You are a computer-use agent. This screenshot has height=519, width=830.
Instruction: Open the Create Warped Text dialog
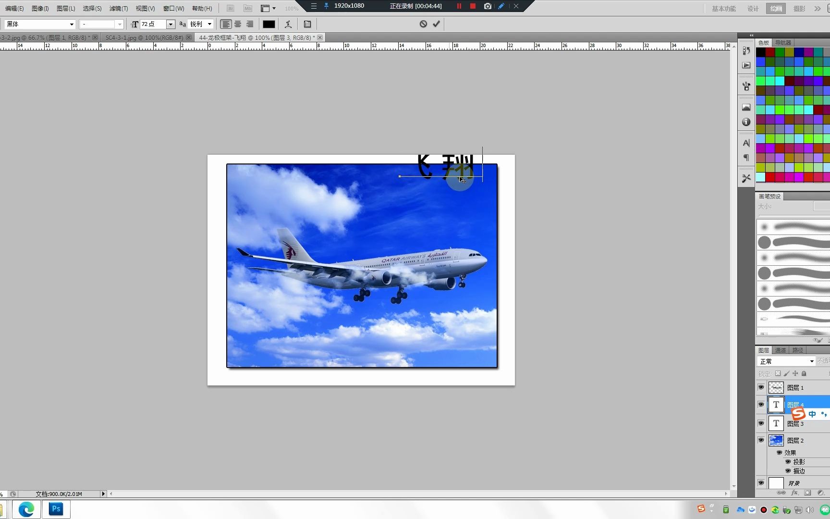(288, 24)
